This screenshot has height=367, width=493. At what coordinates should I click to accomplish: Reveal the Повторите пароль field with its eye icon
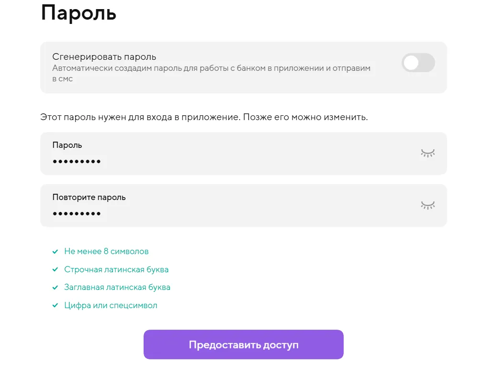point(427,205)
